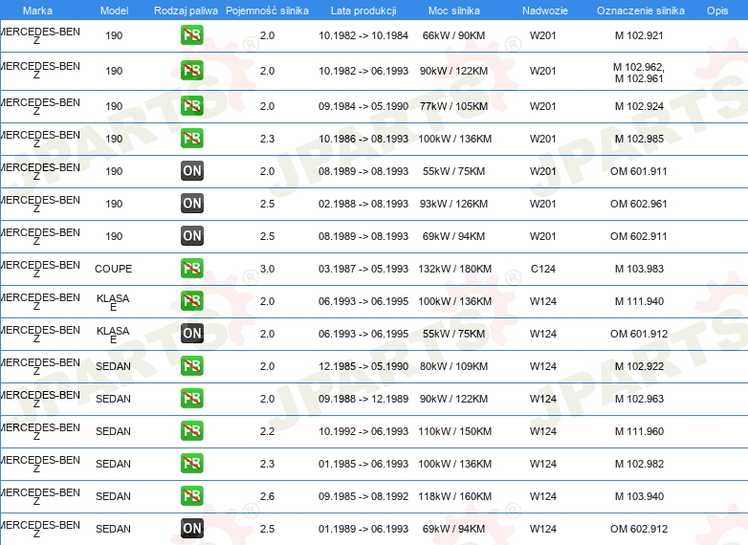The height and width of the screenshot is (545, 748).
Task: Select engine code OM 601.912
Action: (x=639, y=334)
